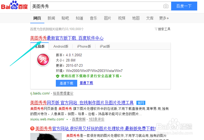204x140 pixels.
Task: Open camera image search in search box
Action: (166, 6)
